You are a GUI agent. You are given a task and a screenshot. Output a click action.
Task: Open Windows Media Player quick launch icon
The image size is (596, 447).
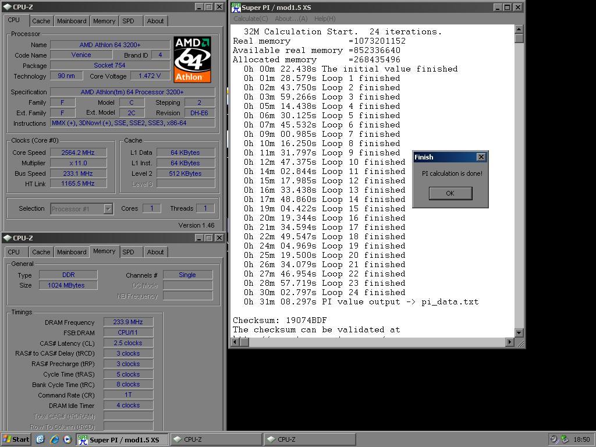[68, 439]
